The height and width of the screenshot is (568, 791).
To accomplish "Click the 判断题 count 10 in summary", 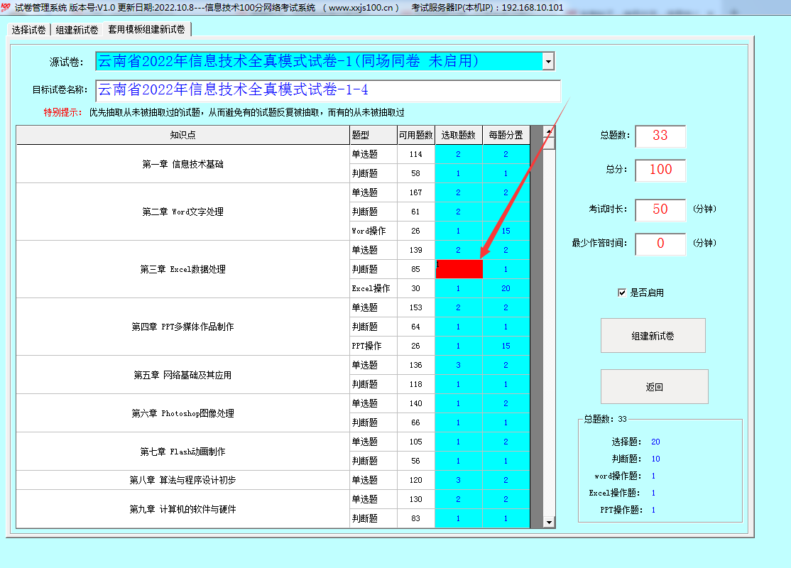I will click(x=655, y=459).
